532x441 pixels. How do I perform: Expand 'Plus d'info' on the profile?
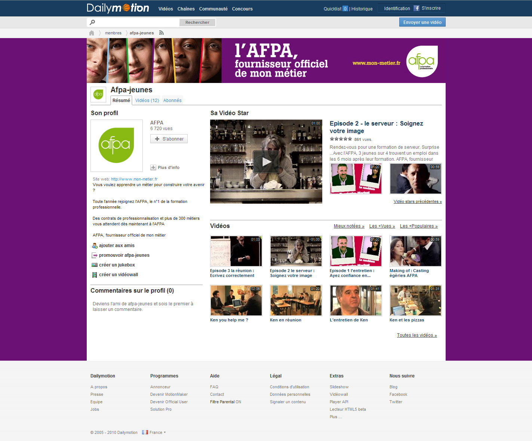165,167
